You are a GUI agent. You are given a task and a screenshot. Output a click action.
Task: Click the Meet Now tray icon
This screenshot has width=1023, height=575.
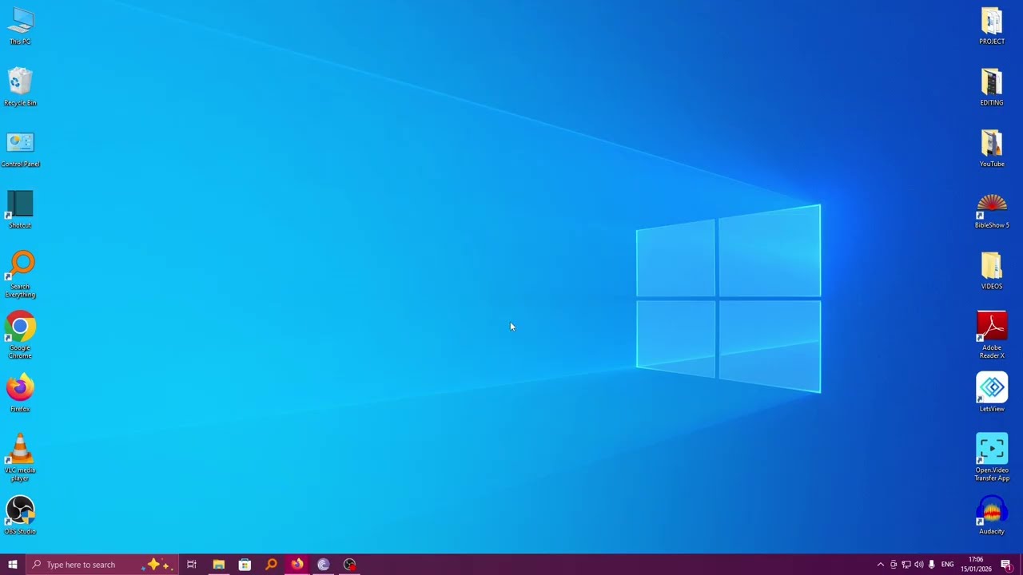[x=894, y=565]
